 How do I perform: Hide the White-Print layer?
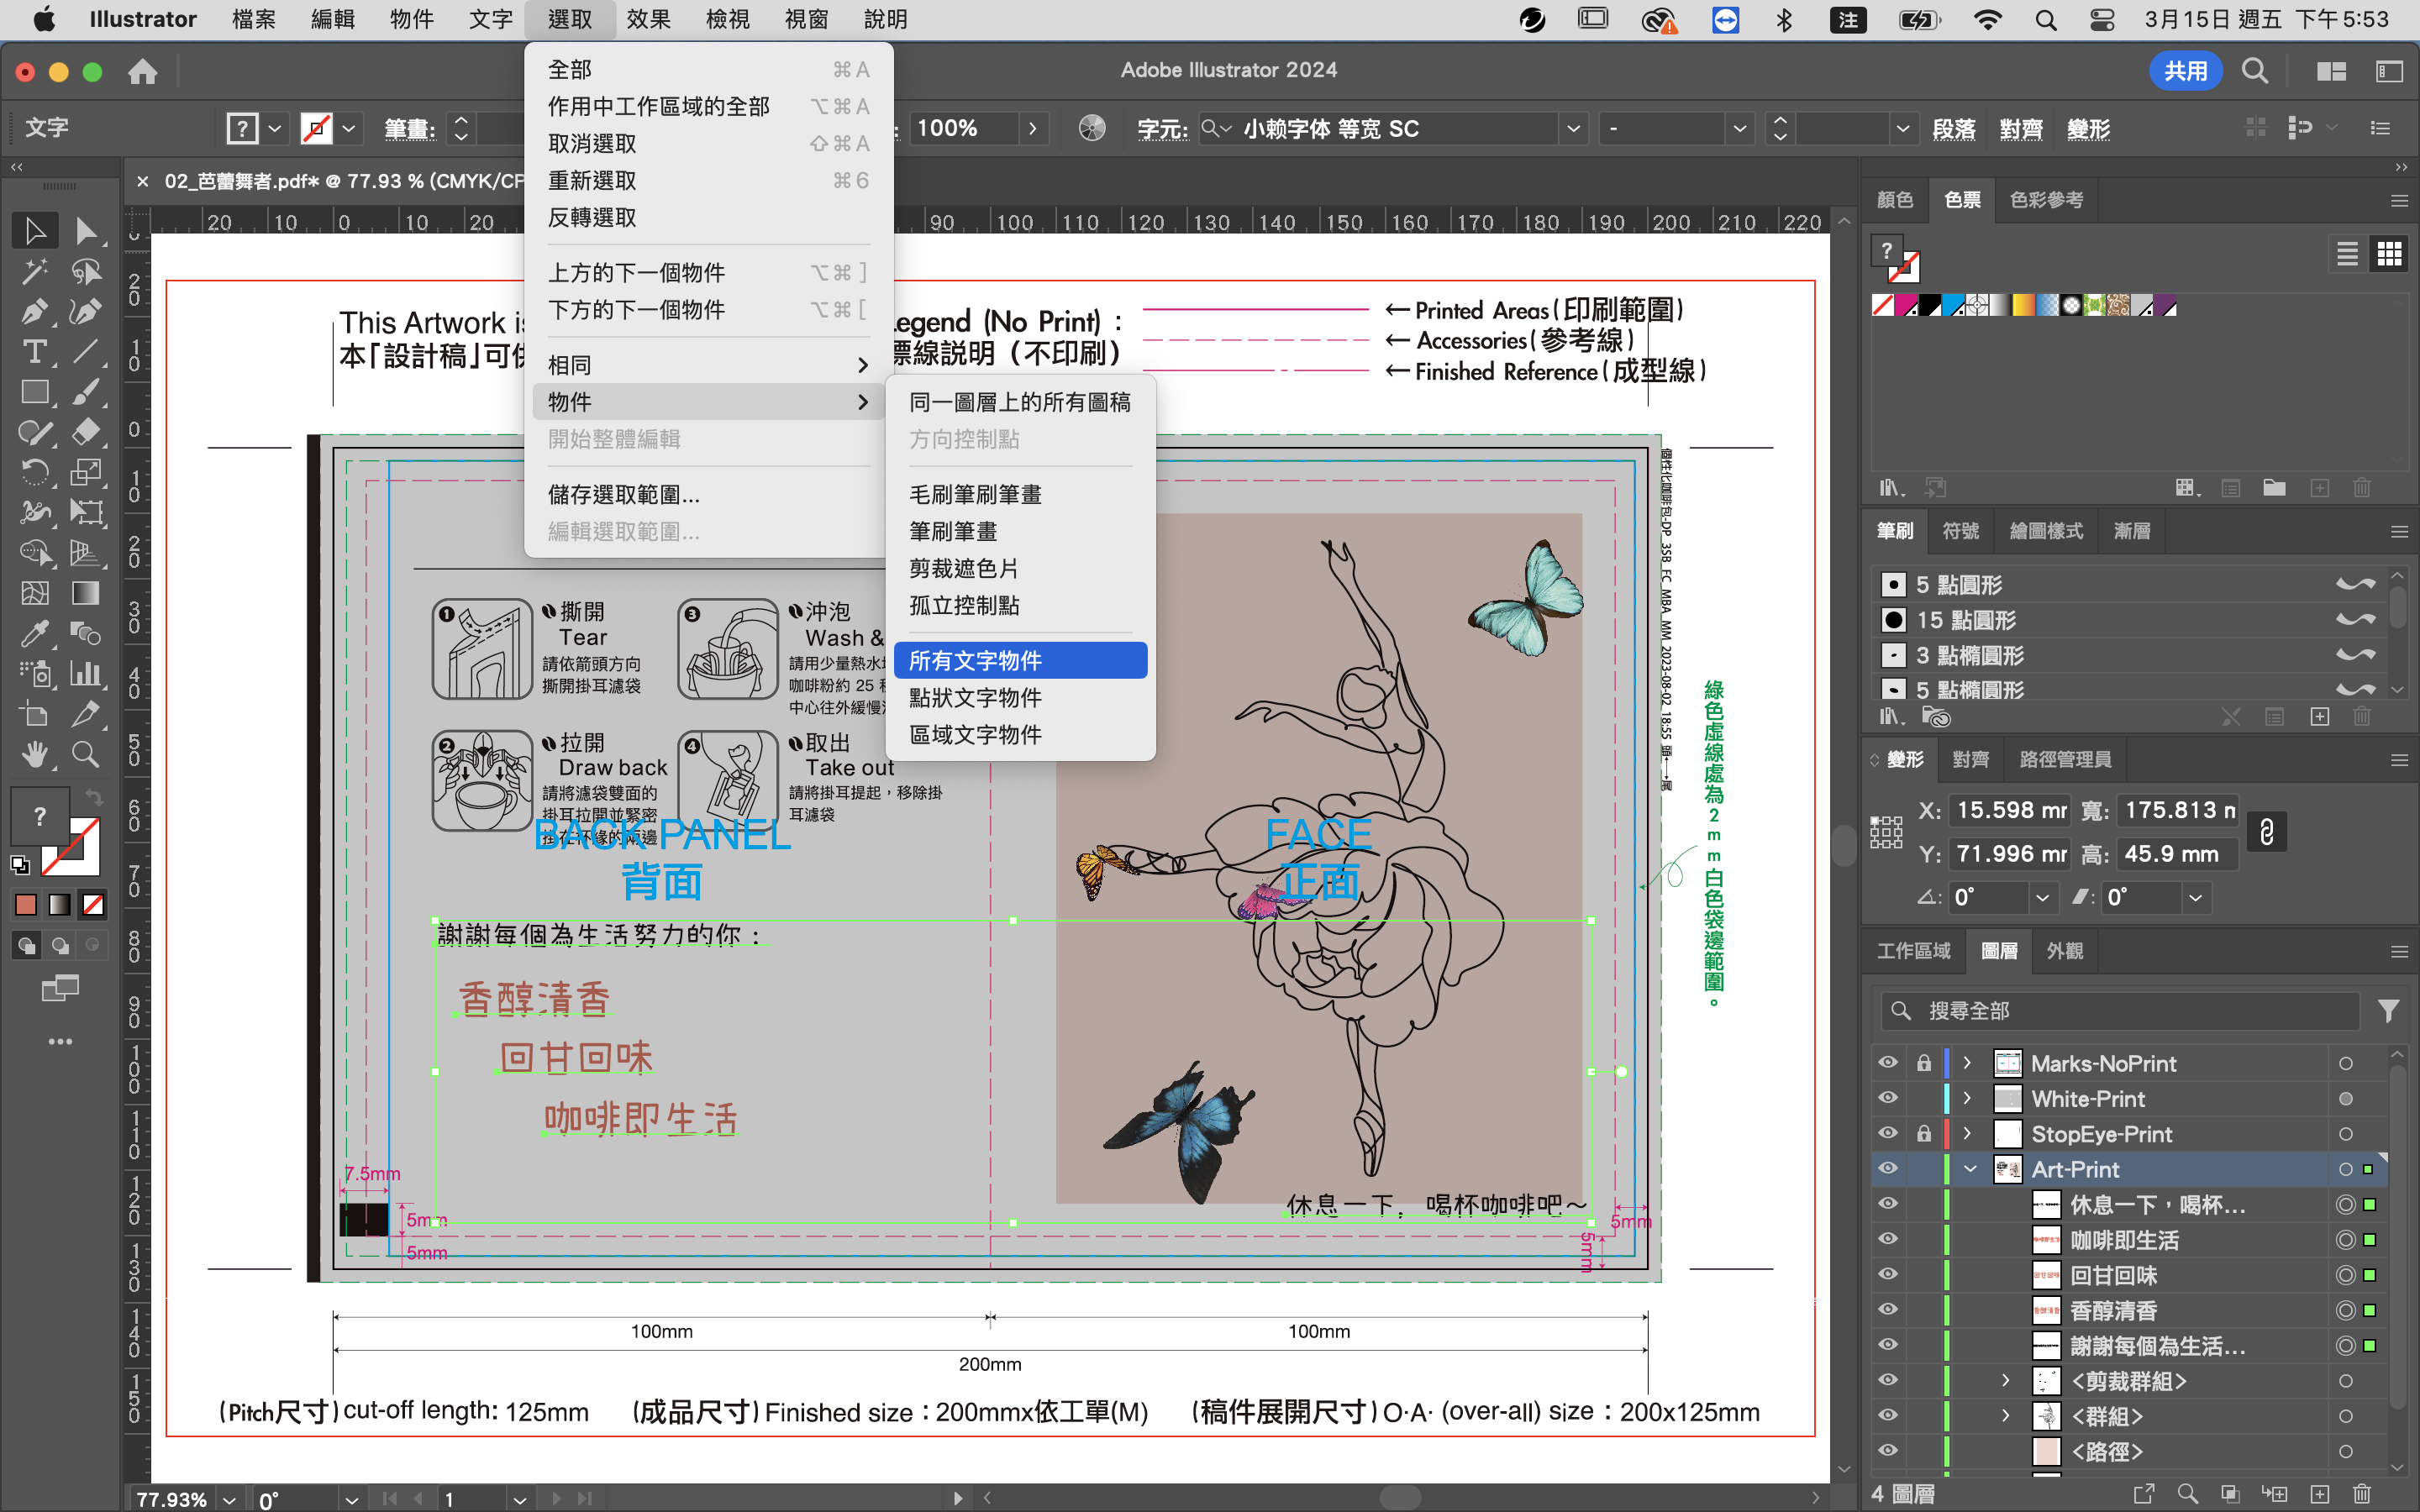coord(1888,1098)
